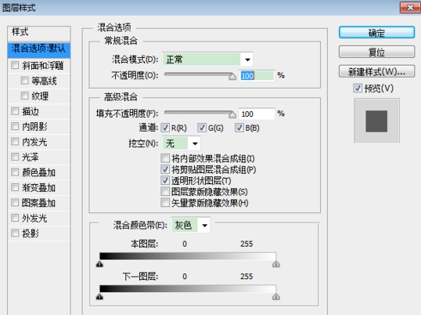421x315 pixels.
Task: Click the 下一图层 white point slider triangle
Action: pyautogui.click(x=276, y=297)
